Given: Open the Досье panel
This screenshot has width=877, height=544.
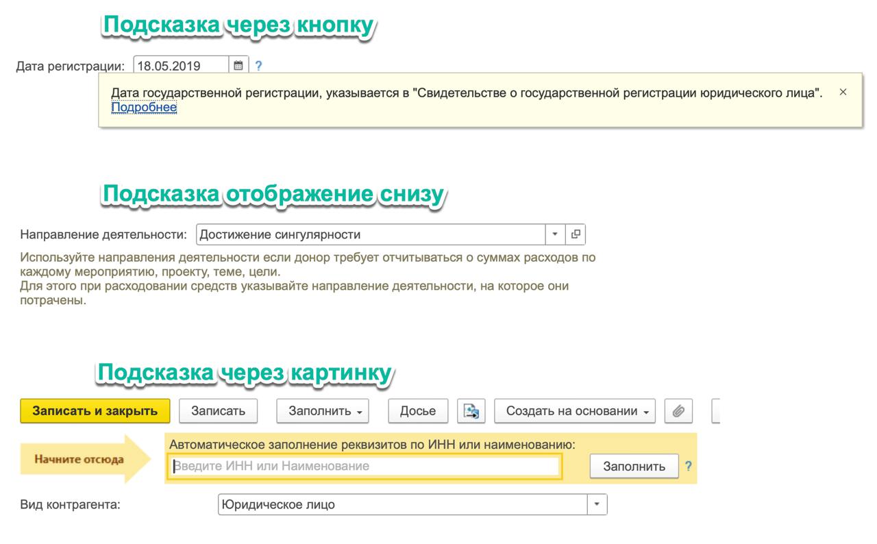Looking at the screenshot, I should [x=417, y=410].
